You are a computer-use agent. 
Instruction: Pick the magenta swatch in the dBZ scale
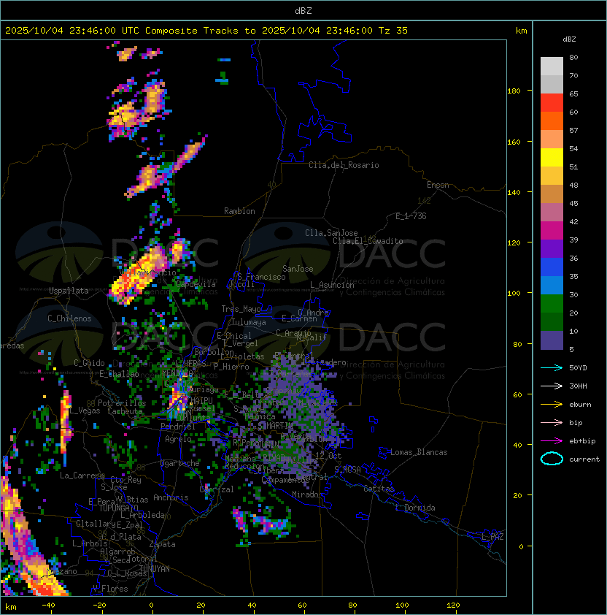(552, 231)
